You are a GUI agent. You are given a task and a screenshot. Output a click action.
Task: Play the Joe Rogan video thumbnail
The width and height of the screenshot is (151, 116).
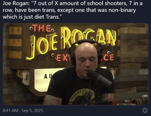click(x=76, y=64)
